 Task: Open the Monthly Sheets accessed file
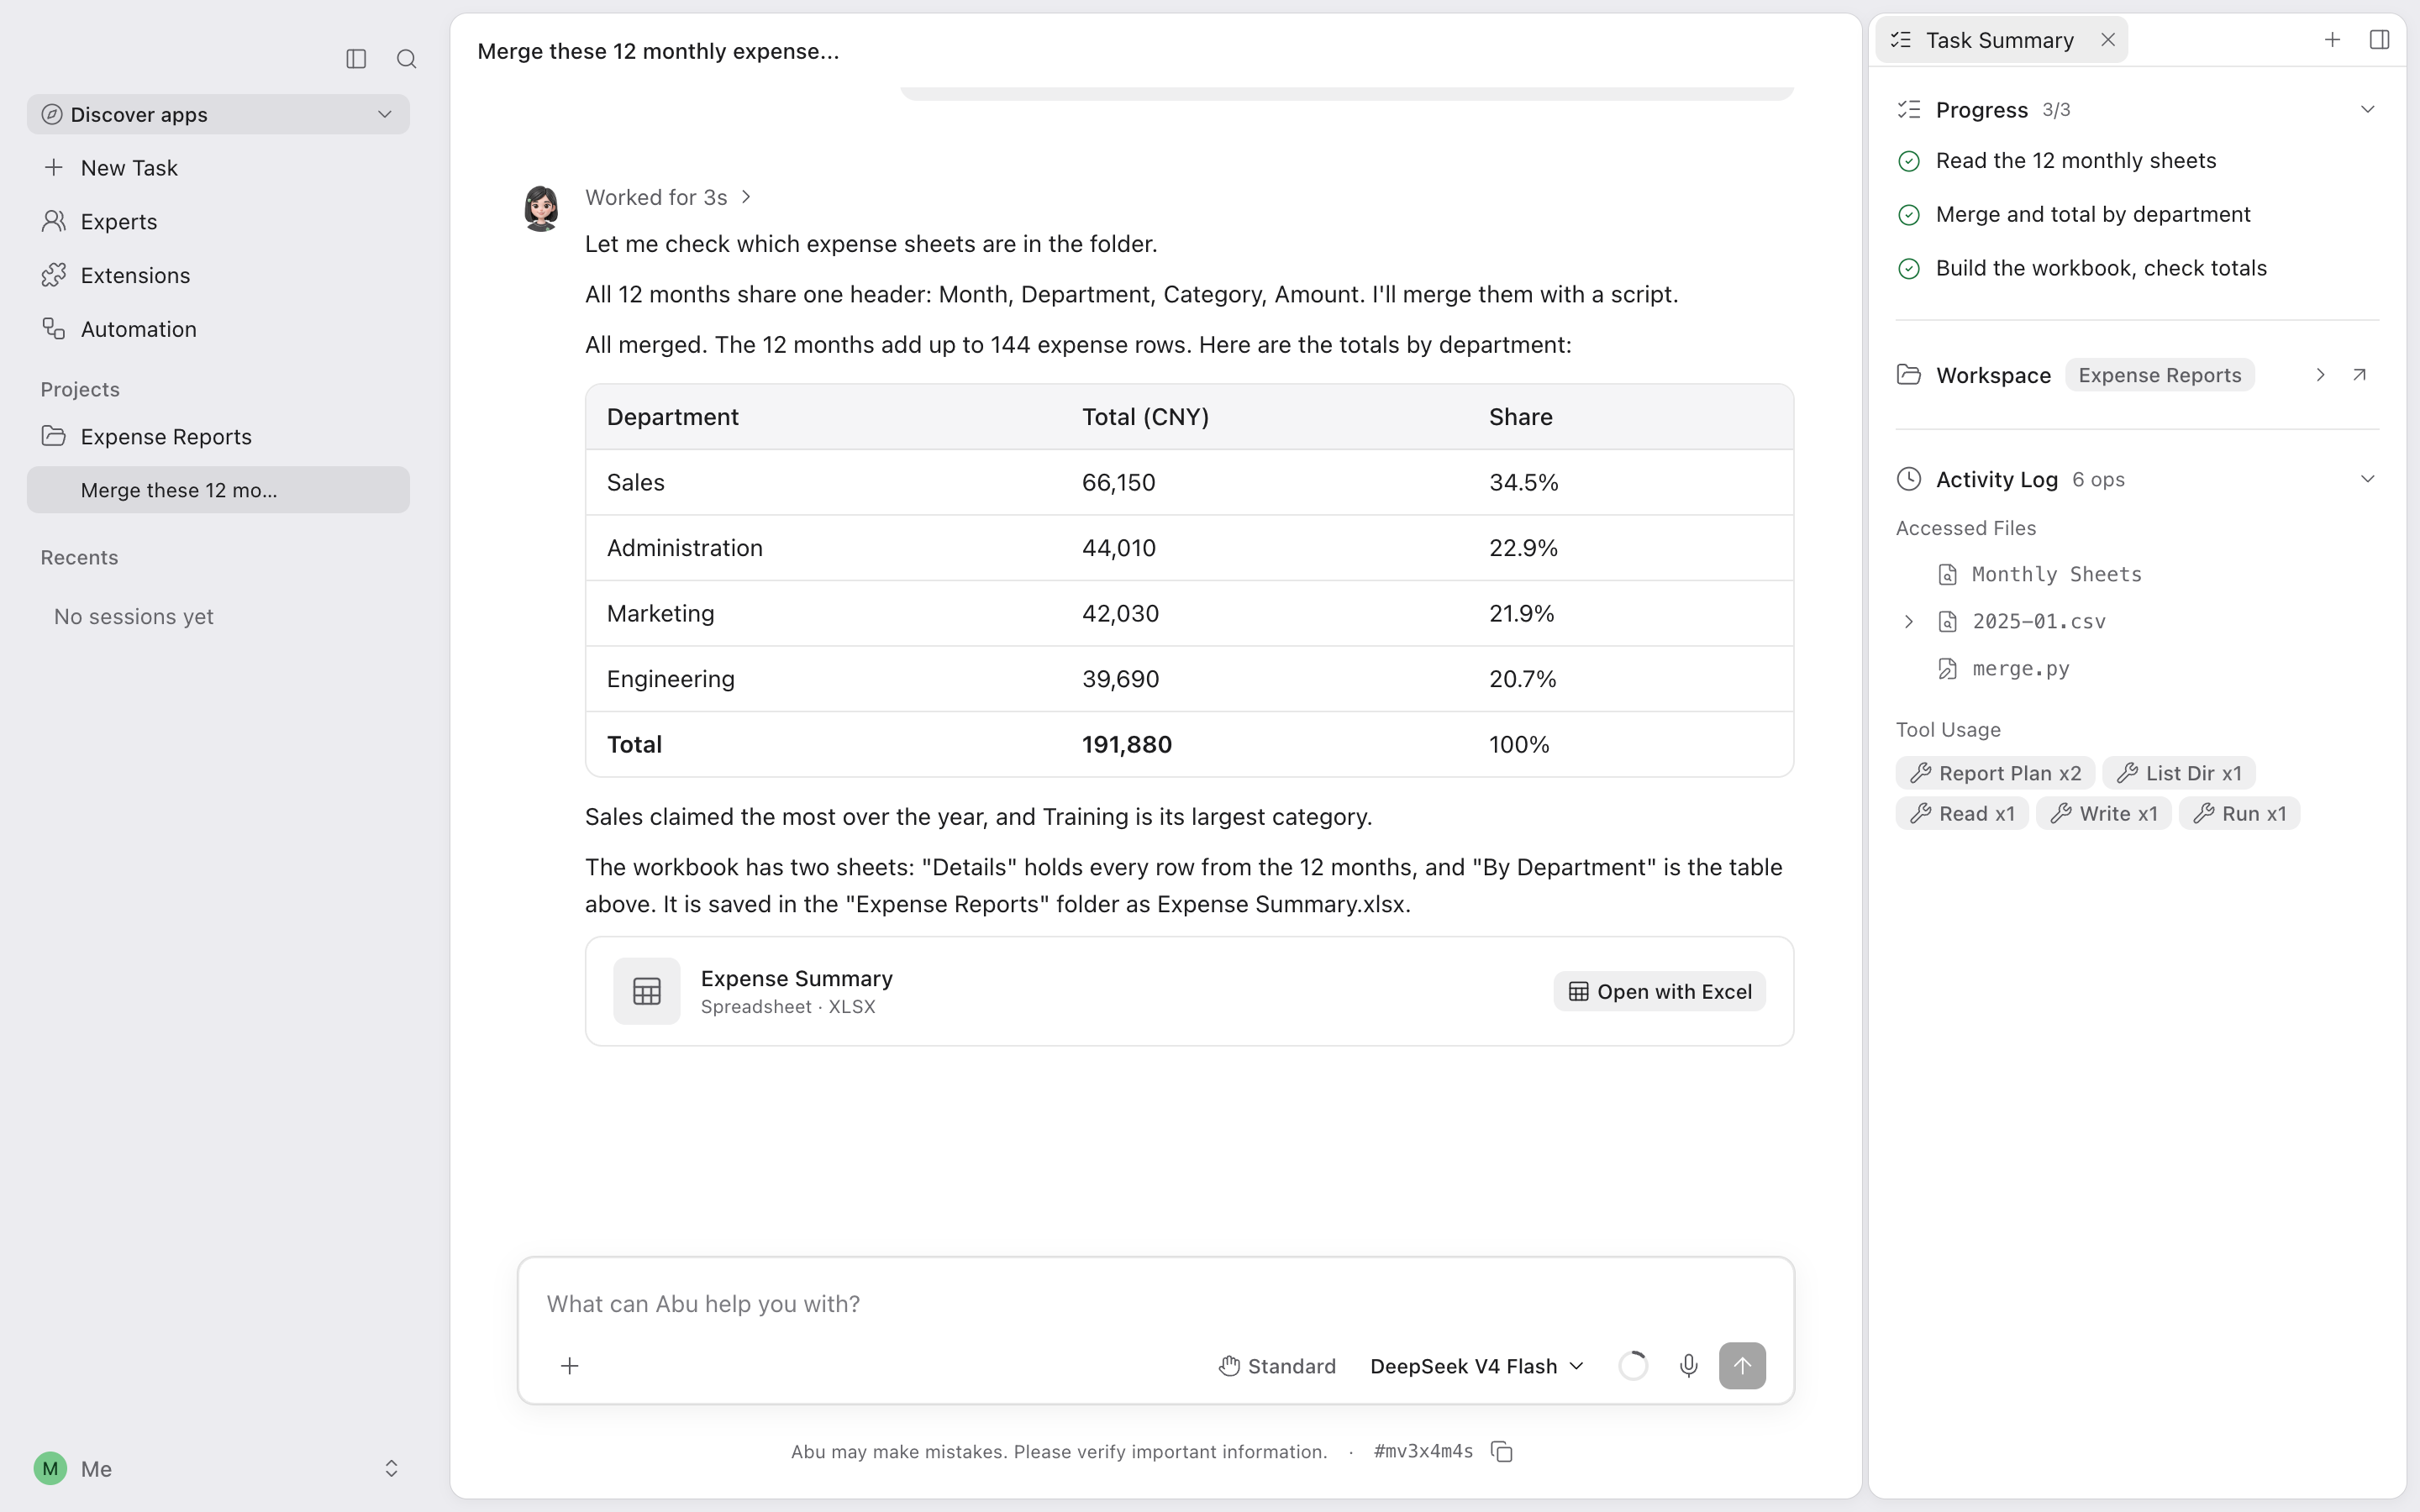(x=2056, y=574)
